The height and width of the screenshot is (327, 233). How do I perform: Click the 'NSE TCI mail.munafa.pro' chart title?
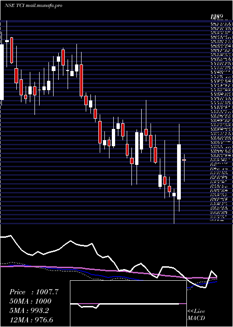(x=33, y=6)
